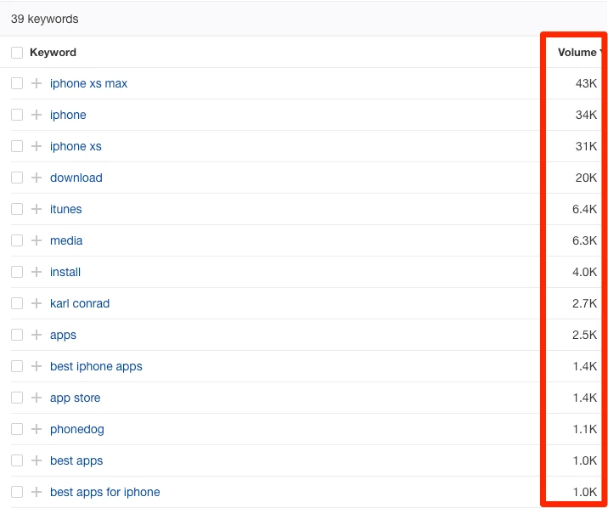This screenshot has width=608, height=508.
Task: Open the keyword link with 31K volume
Action: [x=76, y=146]
